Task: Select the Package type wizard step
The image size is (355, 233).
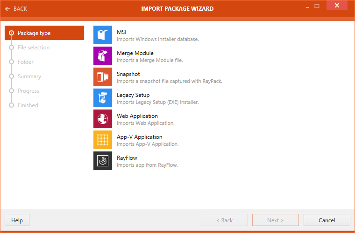Action: coord(34,33)
